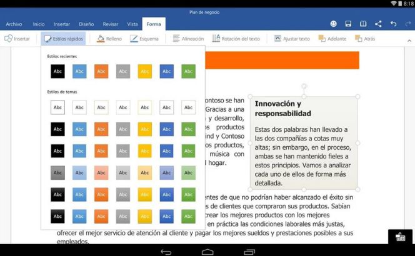Tap the Android recent apps button
Screen dimensions: 415x256
[x=249, y=252]
